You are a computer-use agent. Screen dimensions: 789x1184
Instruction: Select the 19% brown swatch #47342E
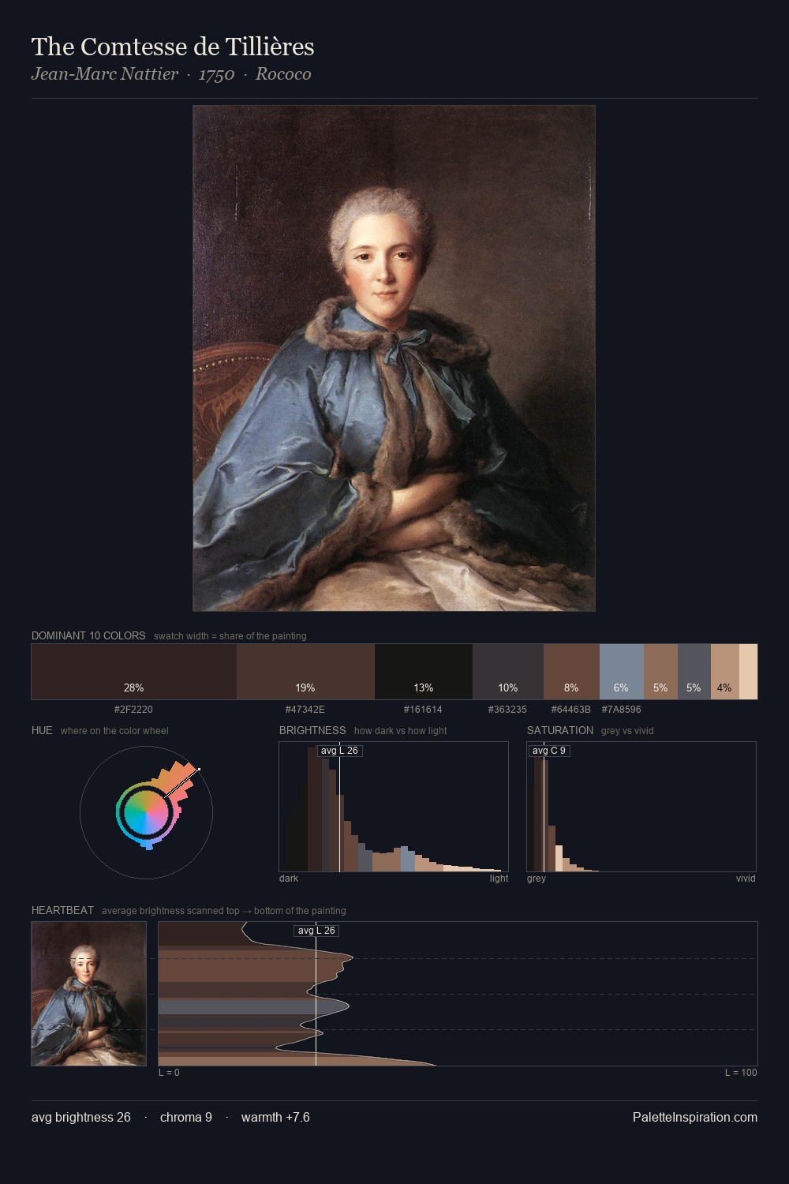[x=305, y=672]
